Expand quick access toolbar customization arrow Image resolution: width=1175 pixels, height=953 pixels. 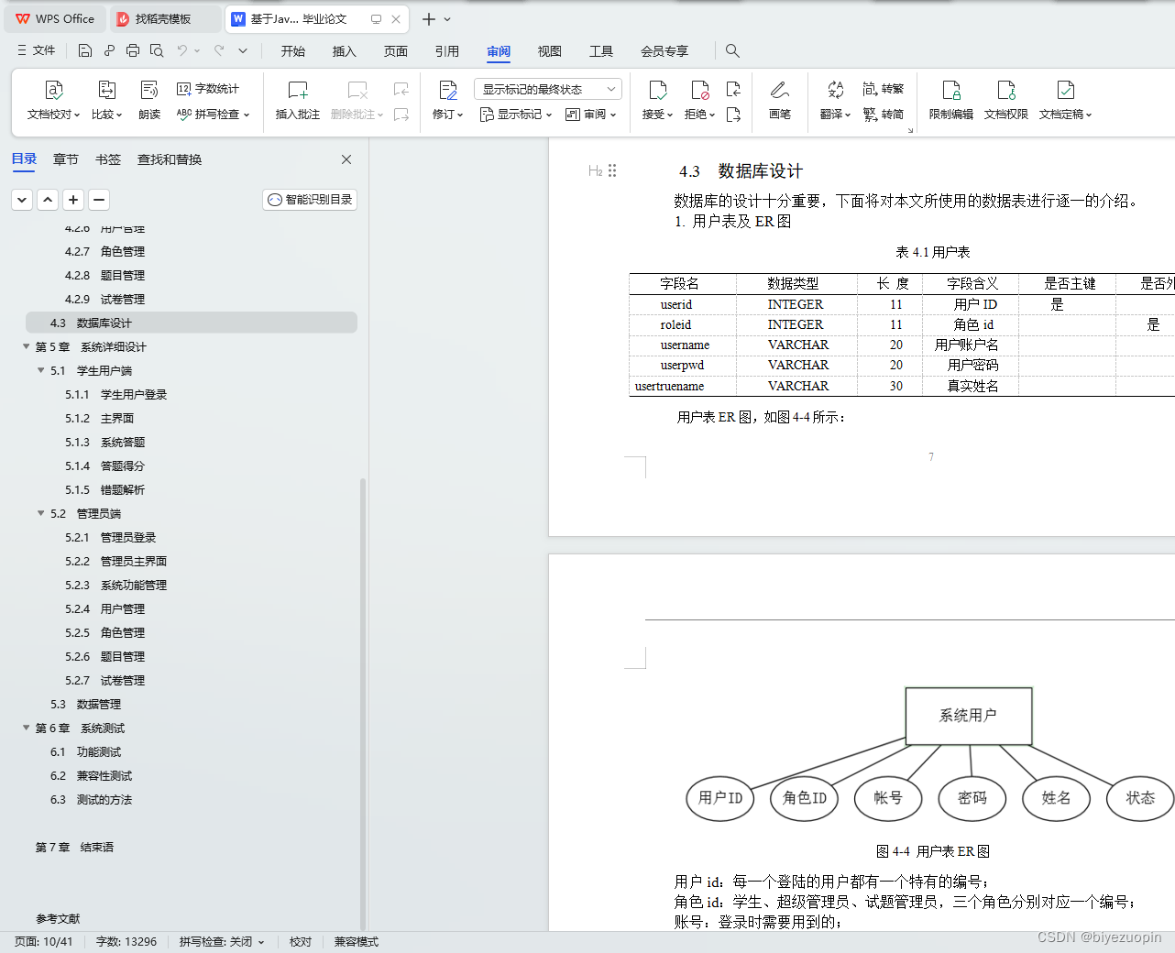pos(243,50)
